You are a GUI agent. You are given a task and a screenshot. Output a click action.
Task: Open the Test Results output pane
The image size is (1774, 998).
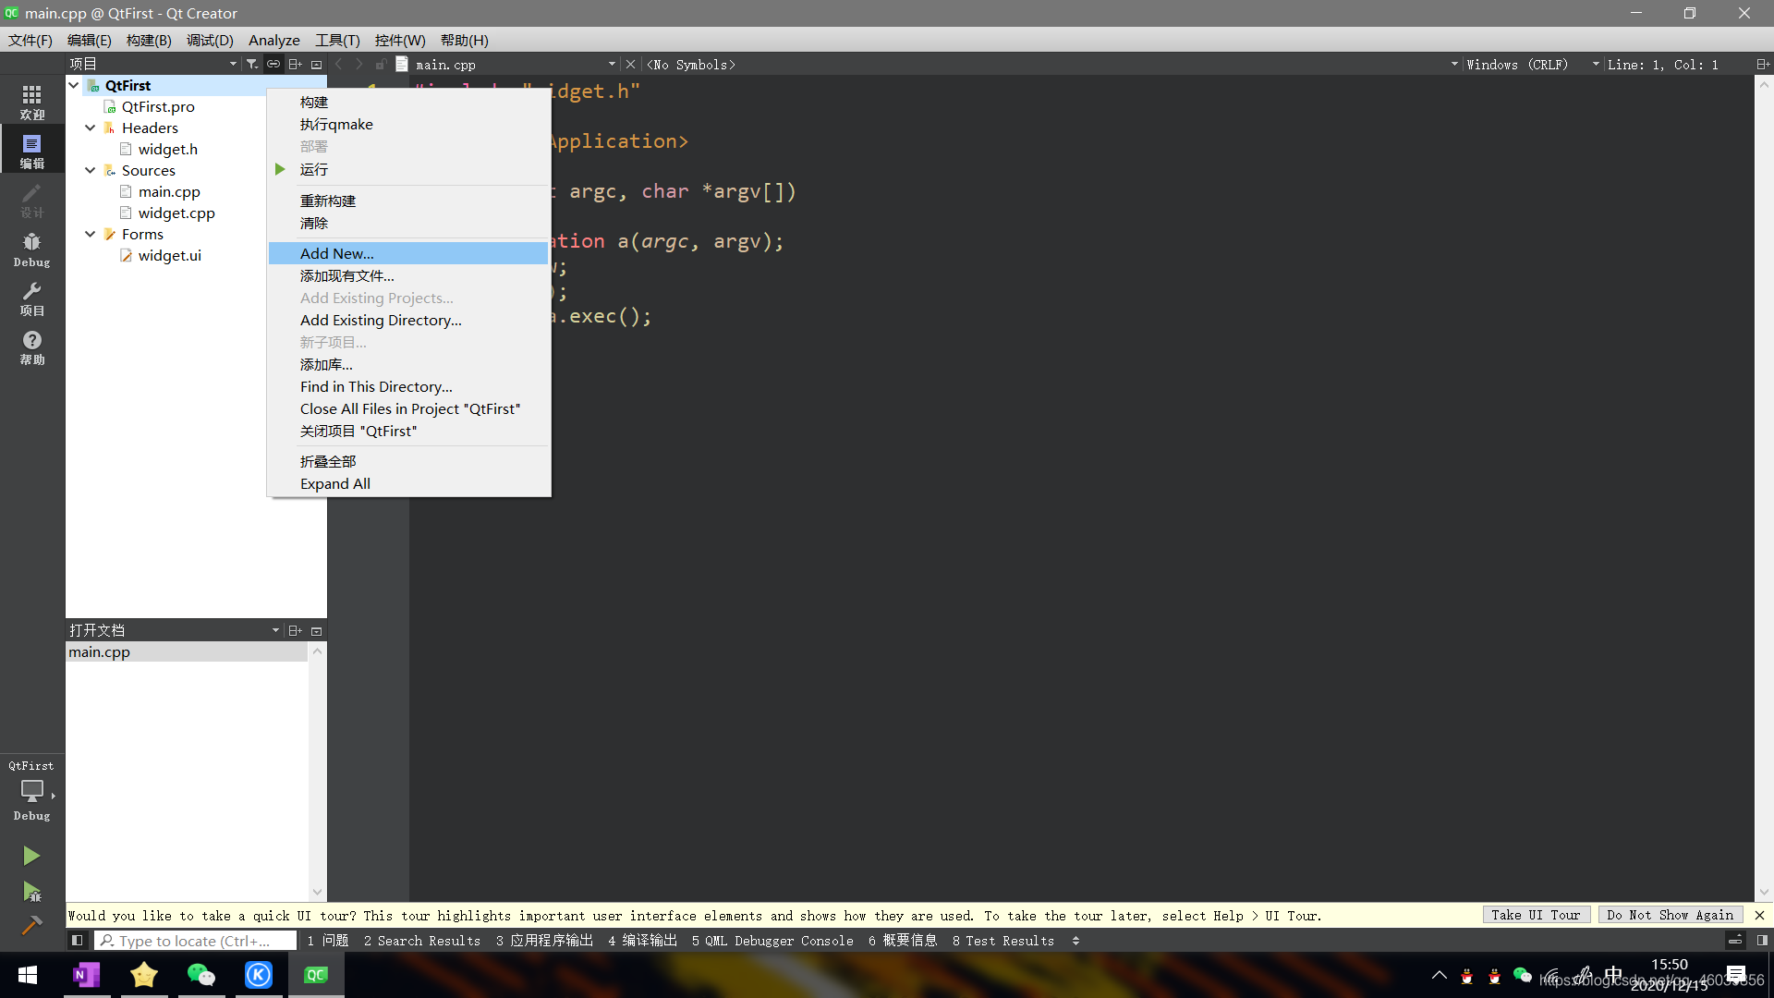tap(1003, 941)
